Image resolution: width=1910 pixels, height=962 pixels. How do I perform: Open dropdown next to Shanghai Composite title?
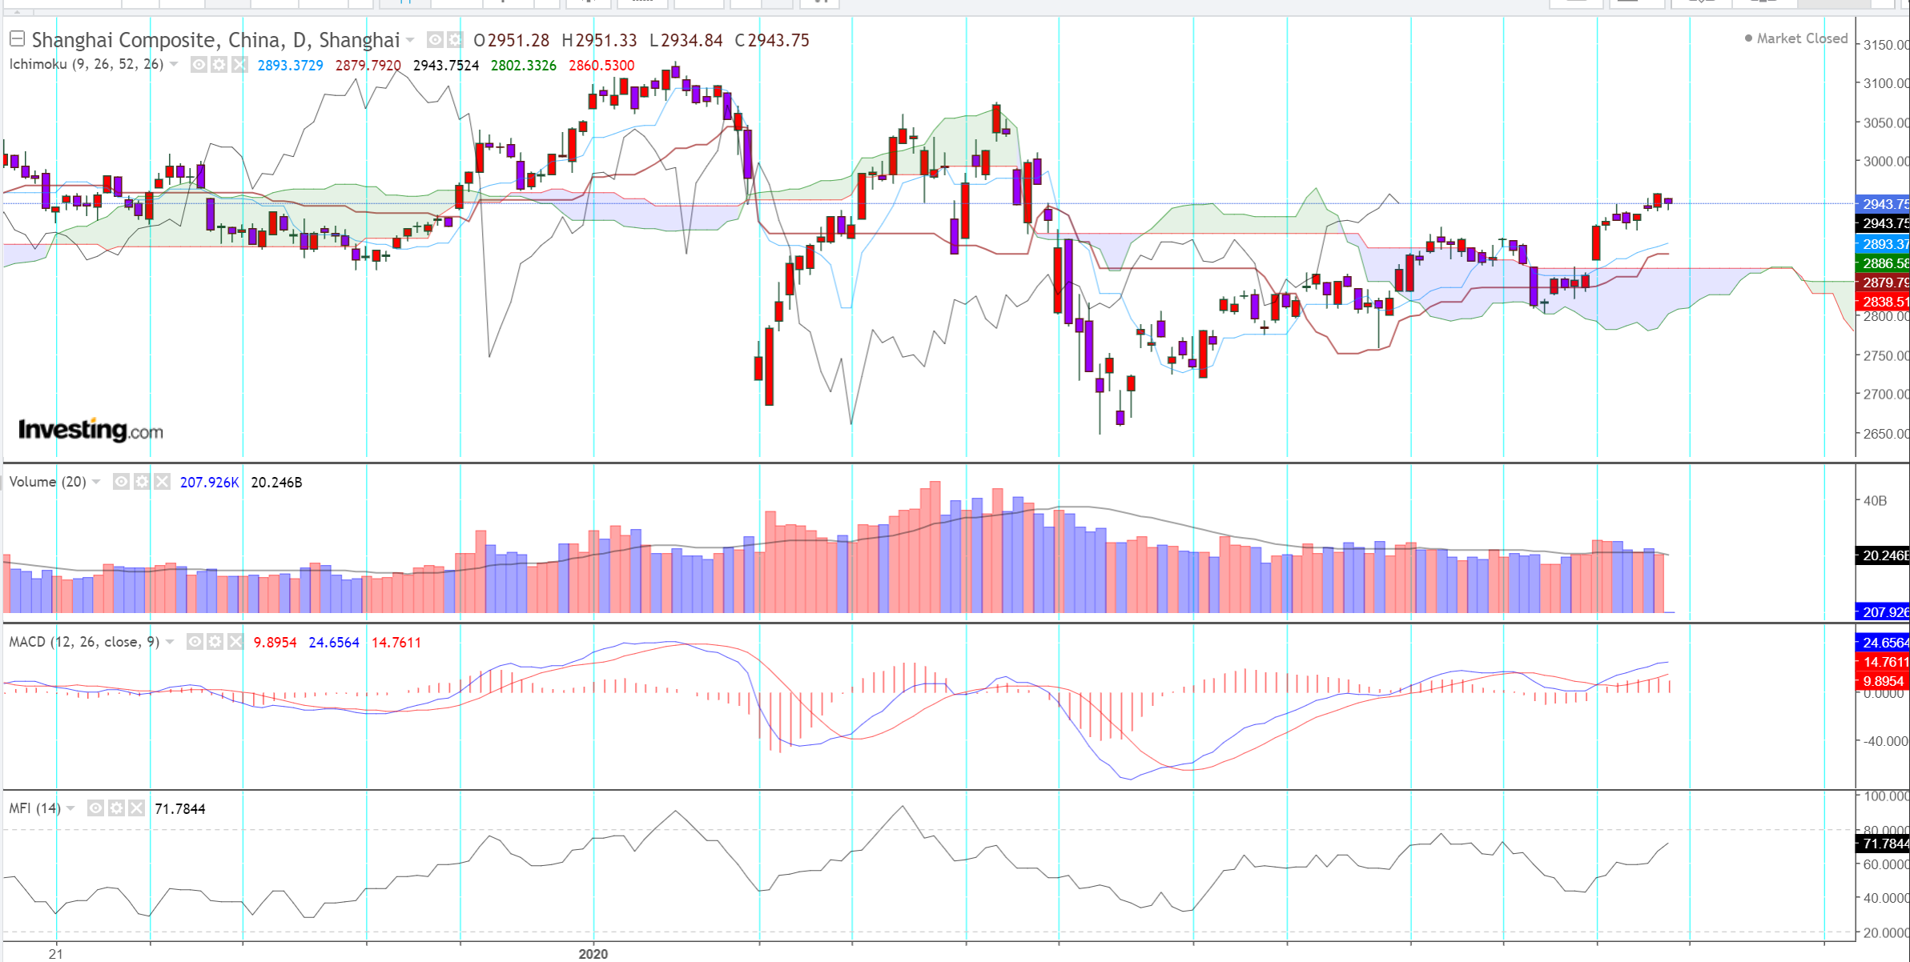coord(411,40)
